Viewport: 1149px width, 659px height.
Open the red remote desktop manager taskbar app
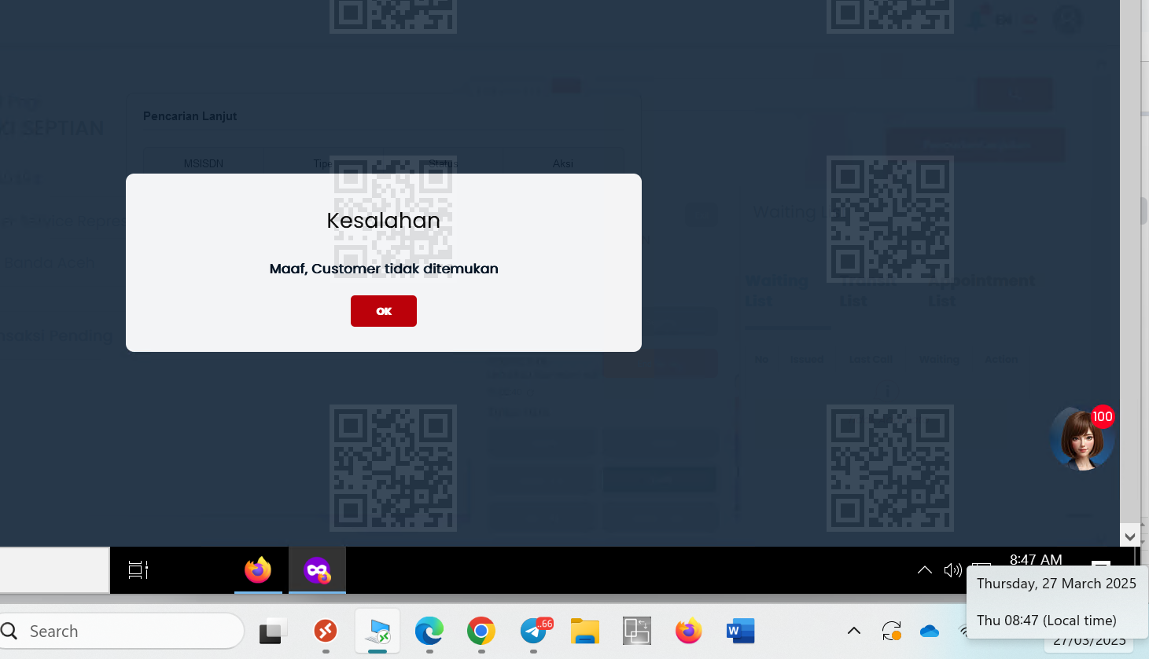point(326,631)
